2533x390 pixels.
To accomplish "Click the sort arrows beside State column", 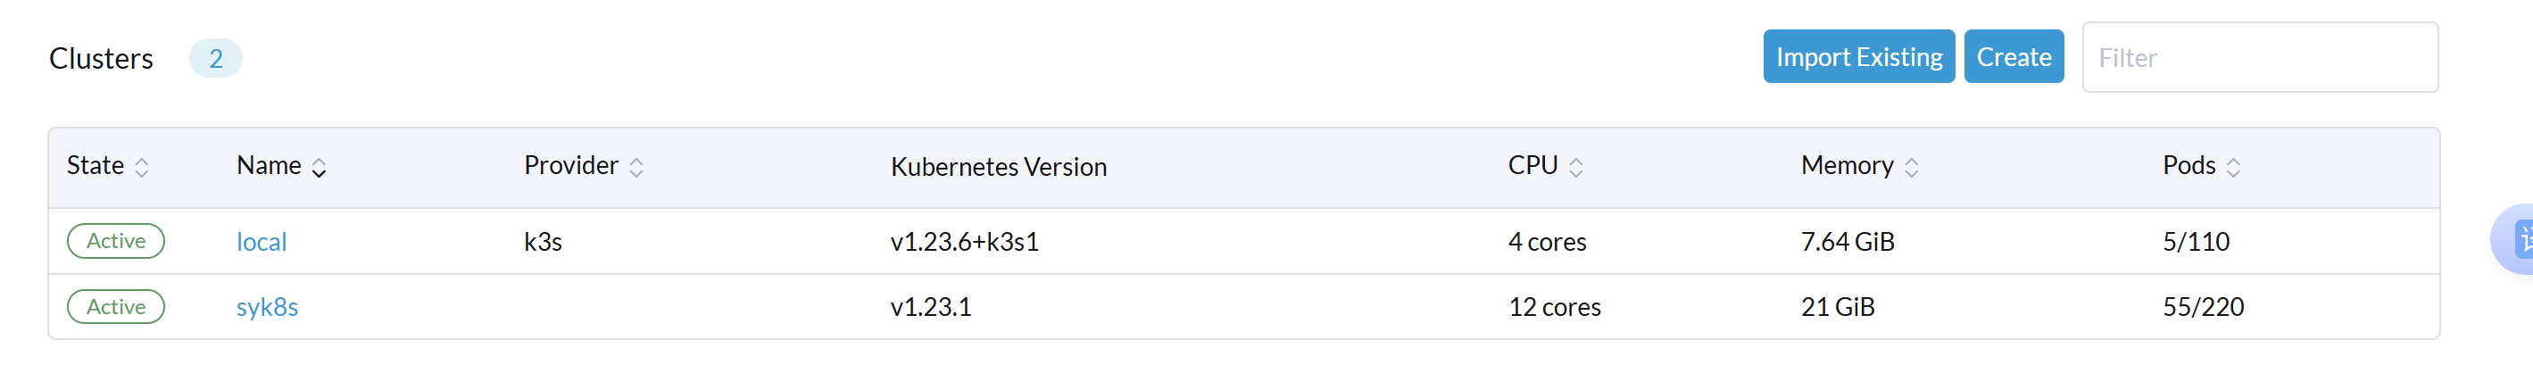I will [142, 168].
